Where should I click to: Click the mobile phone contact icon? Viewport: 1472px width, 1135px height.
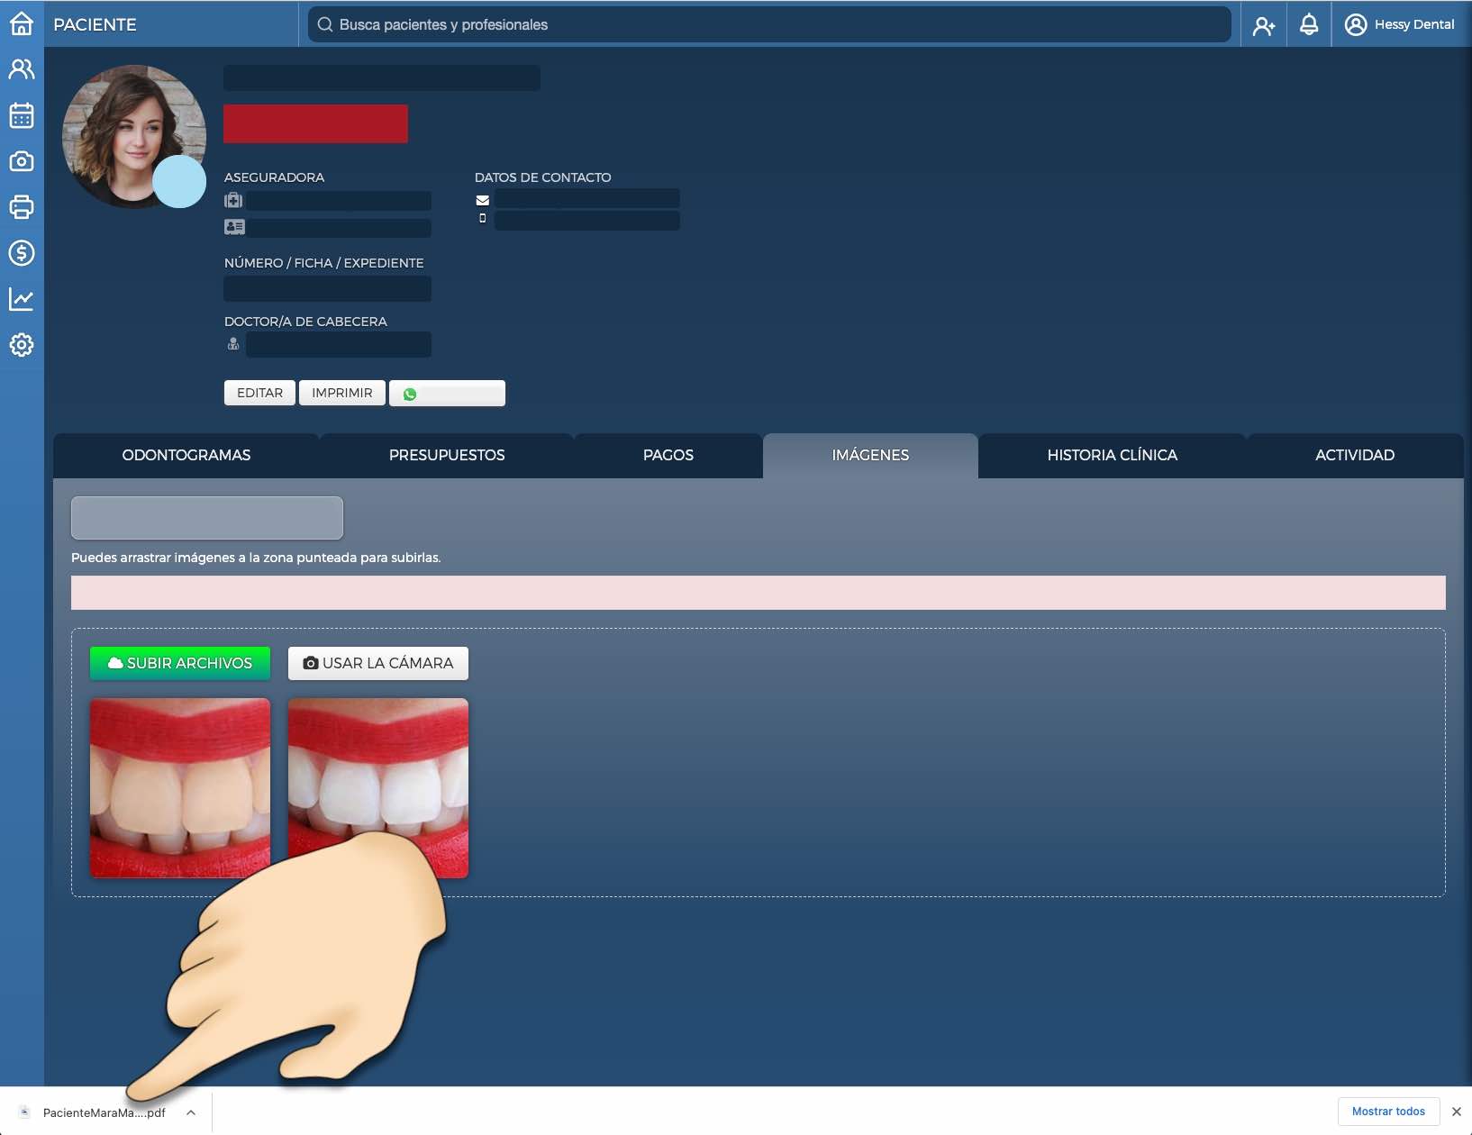pos(483,218)
